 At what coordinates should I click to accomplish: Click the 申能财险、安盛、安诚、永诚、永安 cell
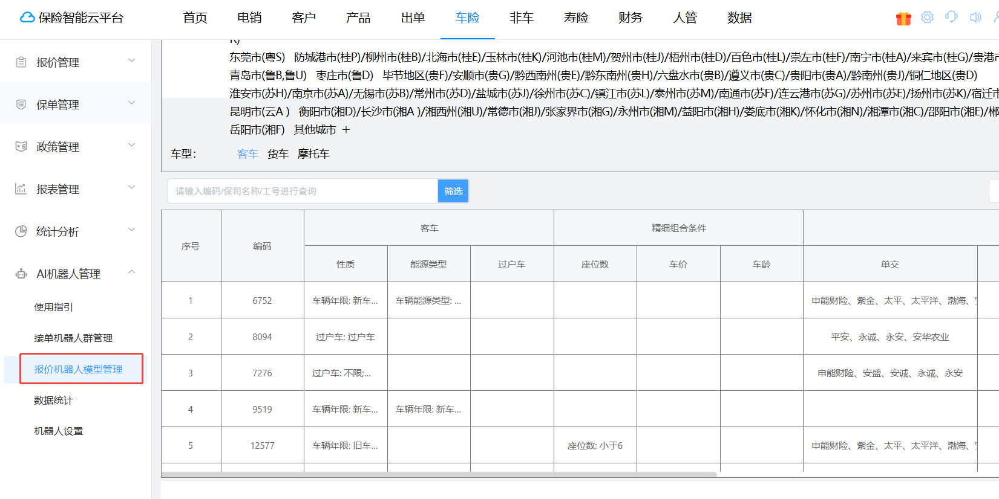coord(890,373)
